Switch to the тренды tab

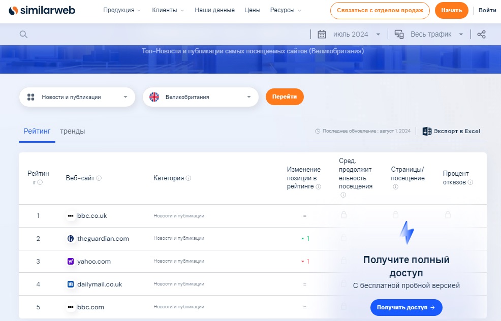(73, 131)
